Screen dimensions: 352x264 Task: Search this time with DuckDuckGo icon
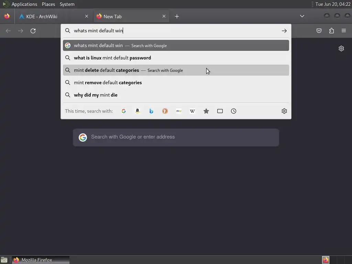tap(165, 111)
